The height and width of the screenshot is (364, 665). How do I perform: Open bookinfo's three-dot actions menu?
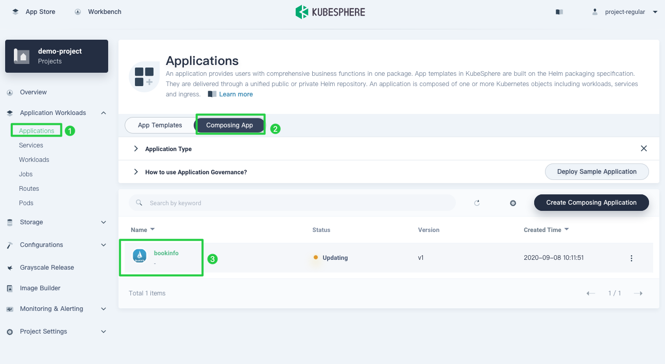[631, 258]
